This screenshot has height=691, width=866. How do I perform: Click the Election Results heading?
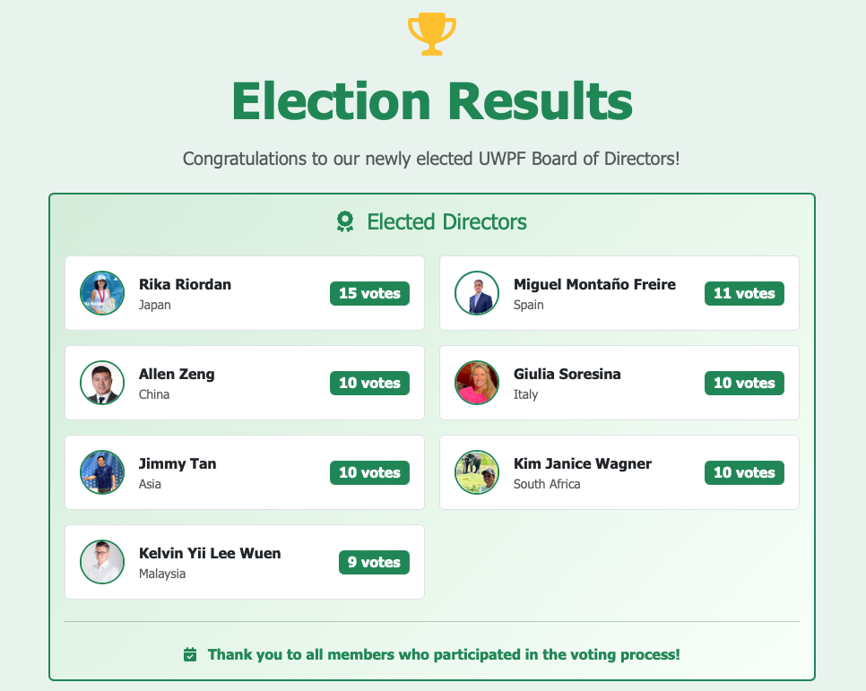coord(432,101)
